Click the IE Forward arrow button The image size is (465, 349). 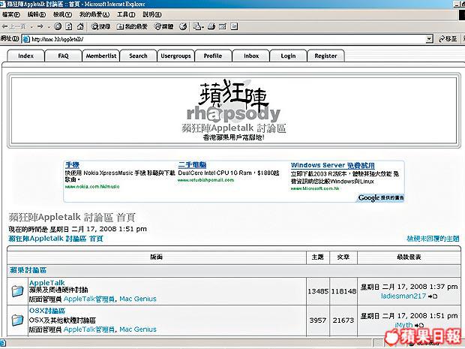click(x=40, y=27)
